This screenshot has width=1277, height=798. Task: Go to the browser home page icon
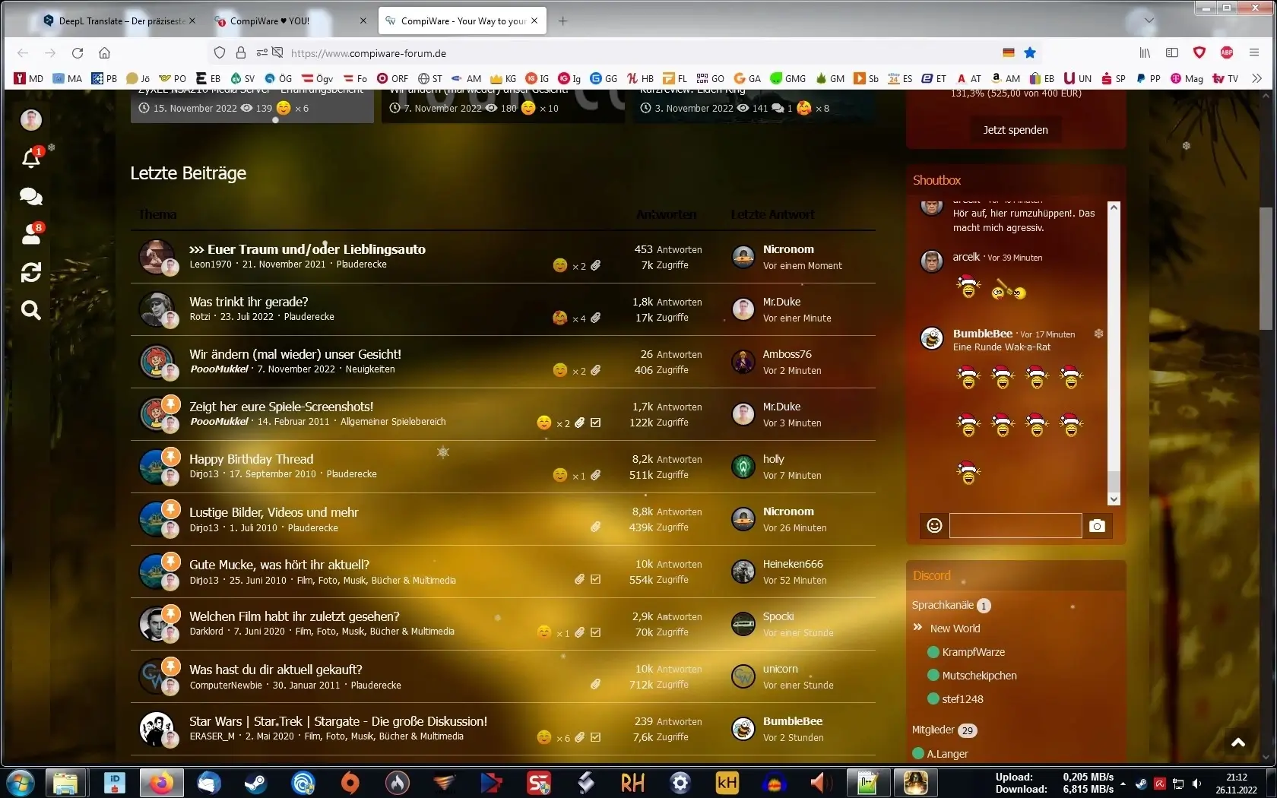105,53
